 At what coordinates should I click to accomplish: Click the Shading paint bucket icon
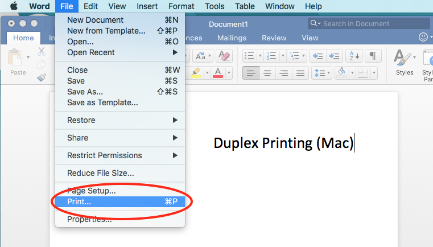point(341,73)
